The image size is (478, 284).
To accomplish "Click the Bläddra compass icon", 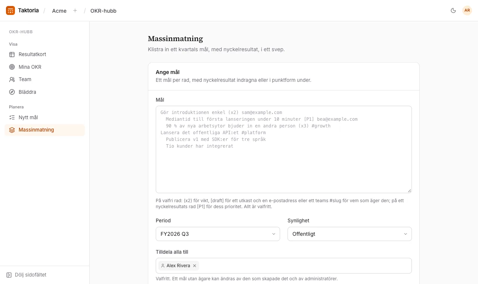I will (12, 92).
